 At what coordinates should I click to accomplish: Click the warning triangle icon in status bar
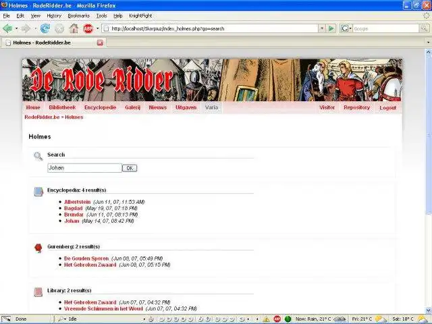tap(266, 319)
